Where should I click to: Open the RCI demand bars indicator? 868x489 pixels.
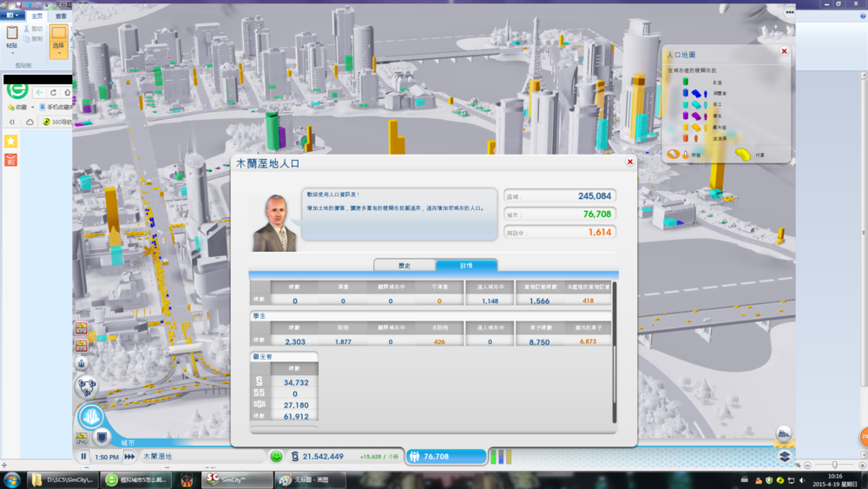[501, 456]
